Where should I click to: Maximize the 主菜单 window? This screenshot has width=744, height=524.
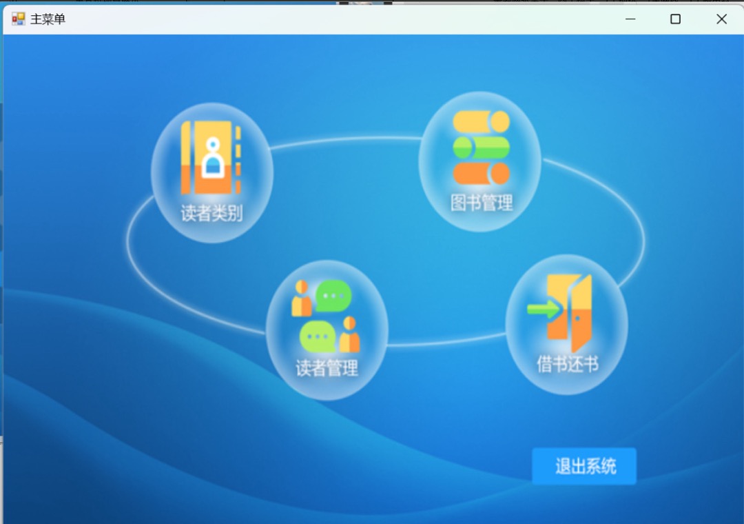pyautogui.click(x=675, y=19)
